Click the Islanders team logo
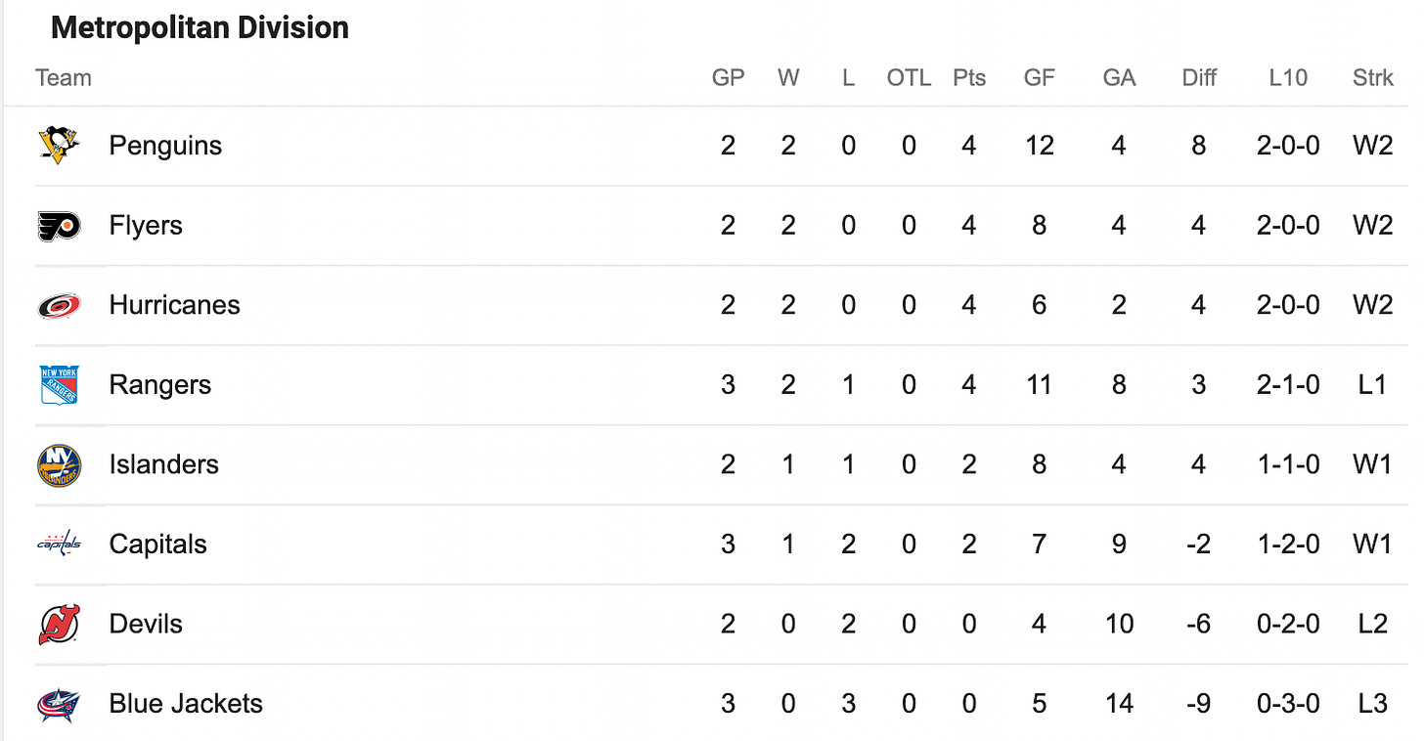 click(x=59, y=465)
